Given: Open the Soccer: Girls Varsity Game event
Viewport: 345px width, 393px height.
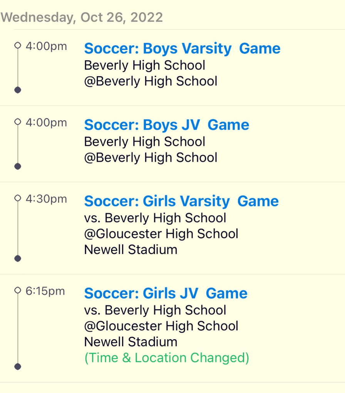Looking at the screenshot, I should [181, 202].
